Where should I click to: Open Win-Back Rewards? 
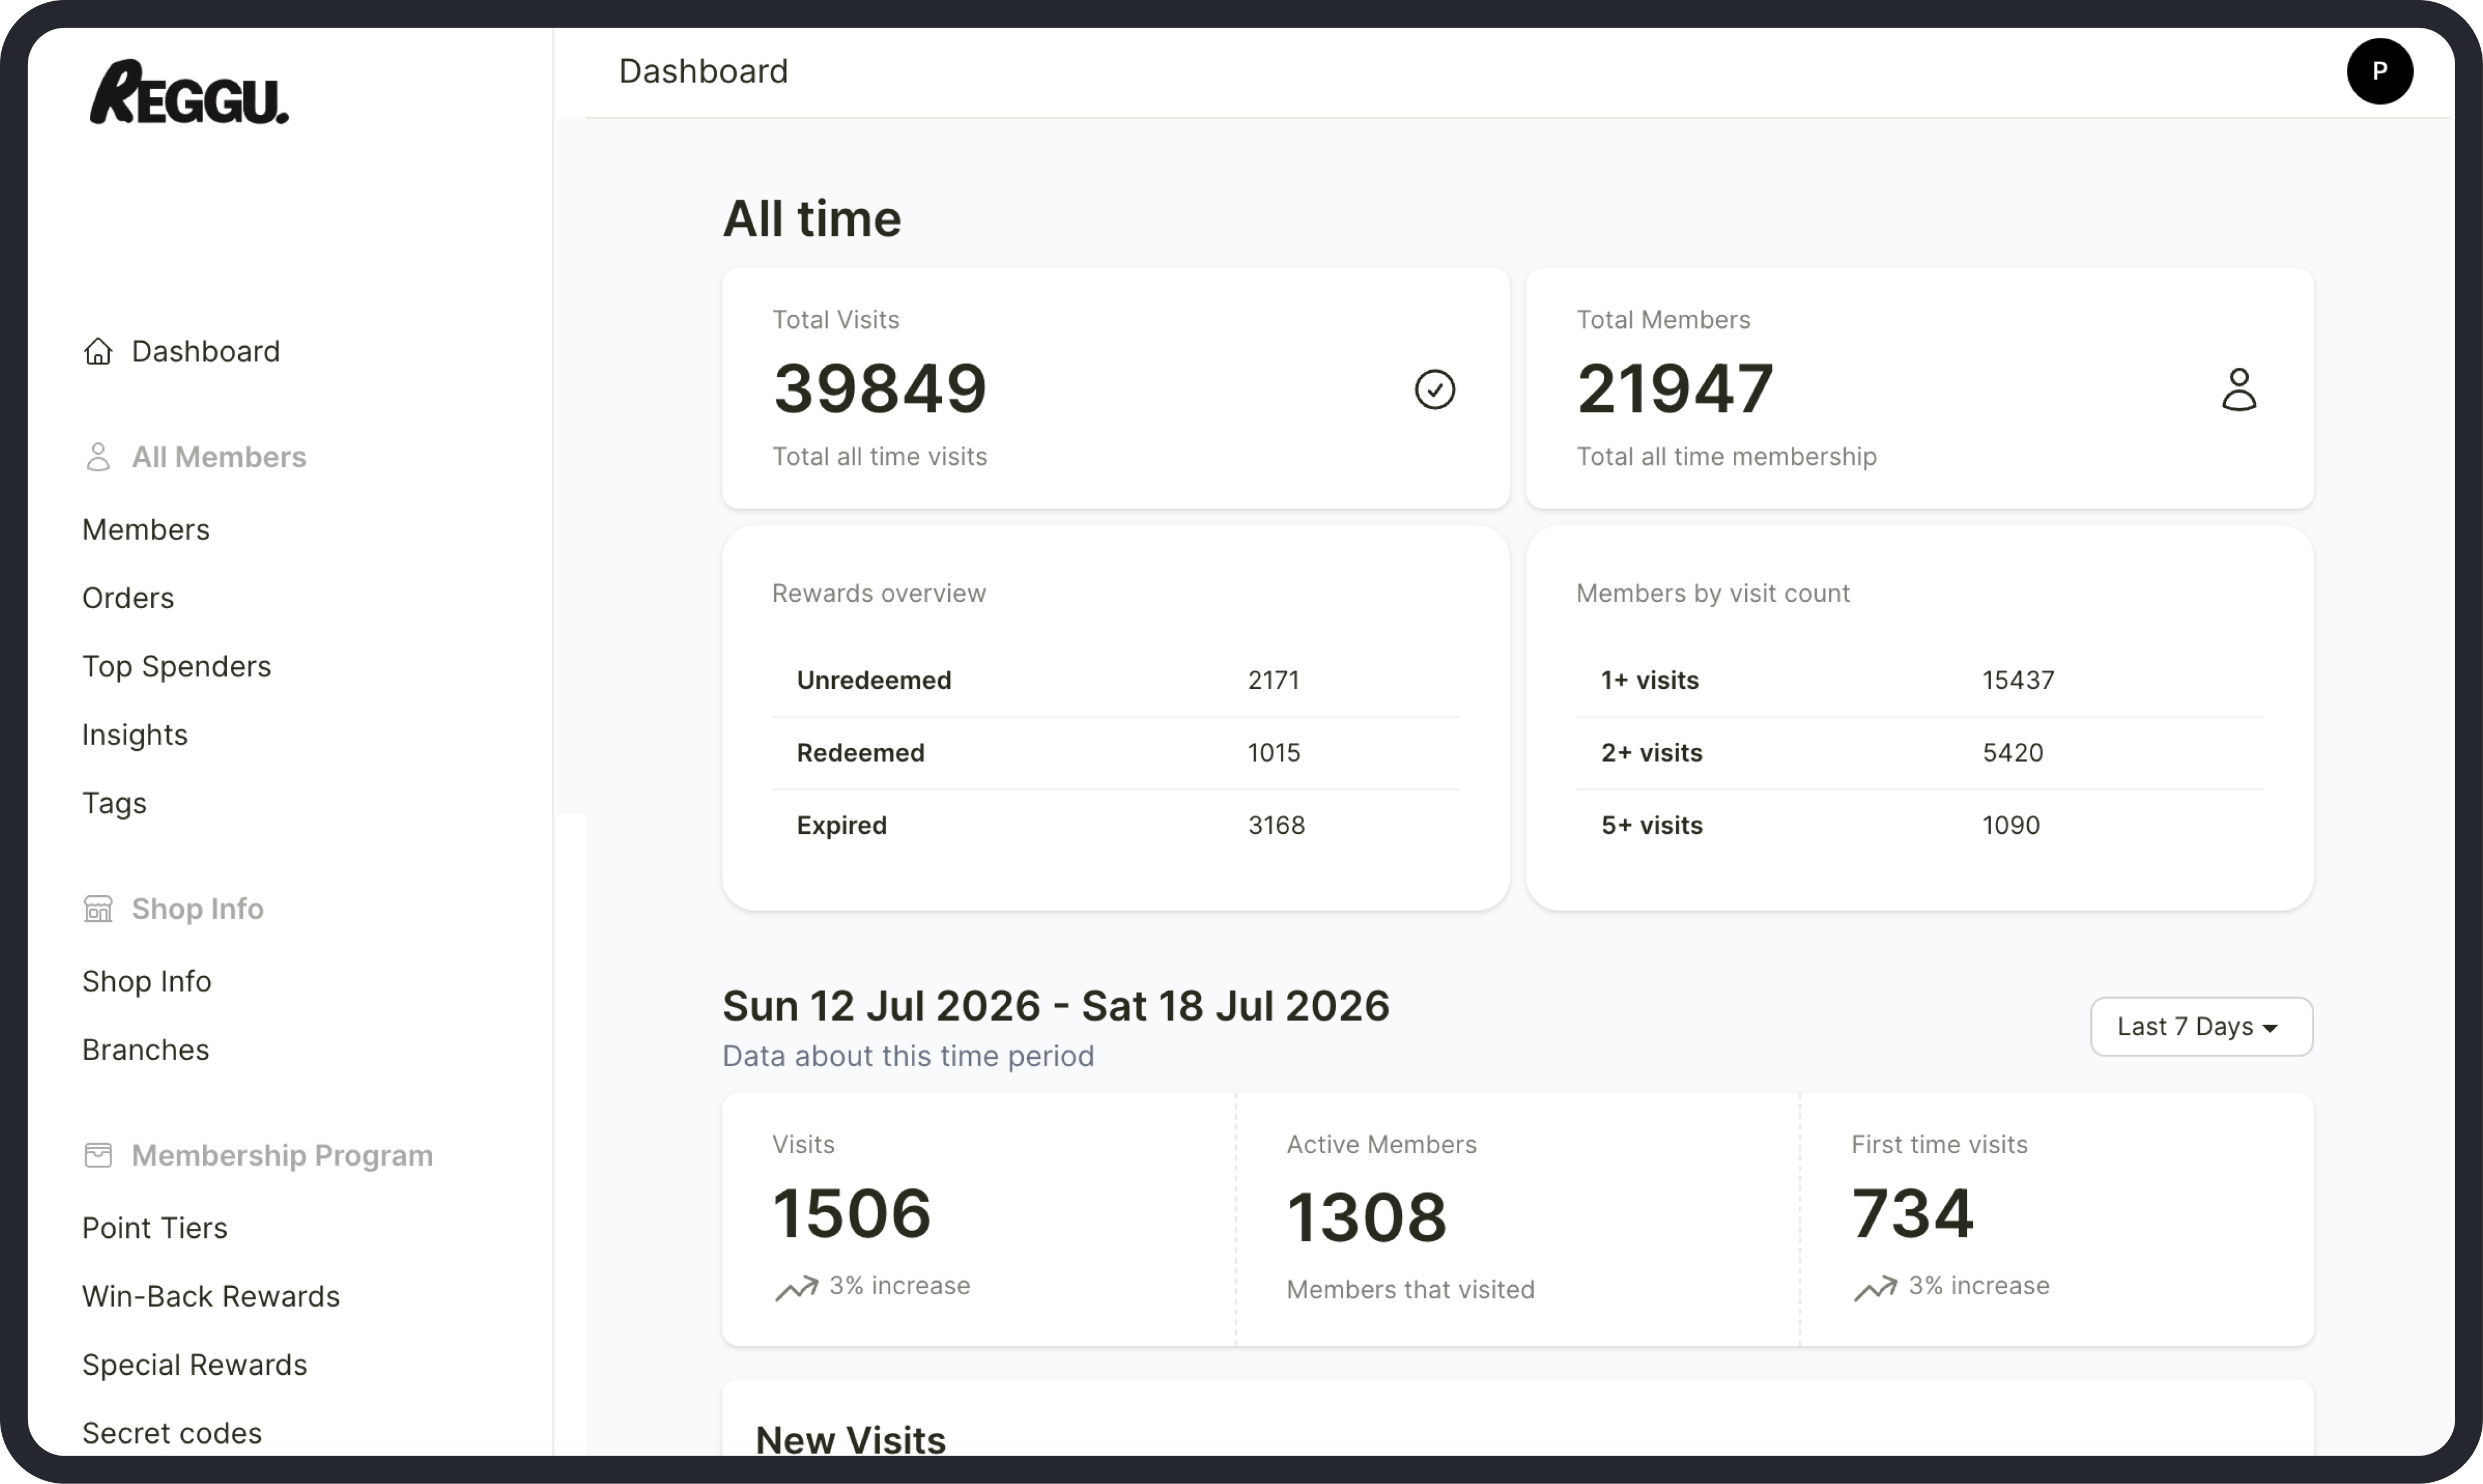click(211, 1296)
